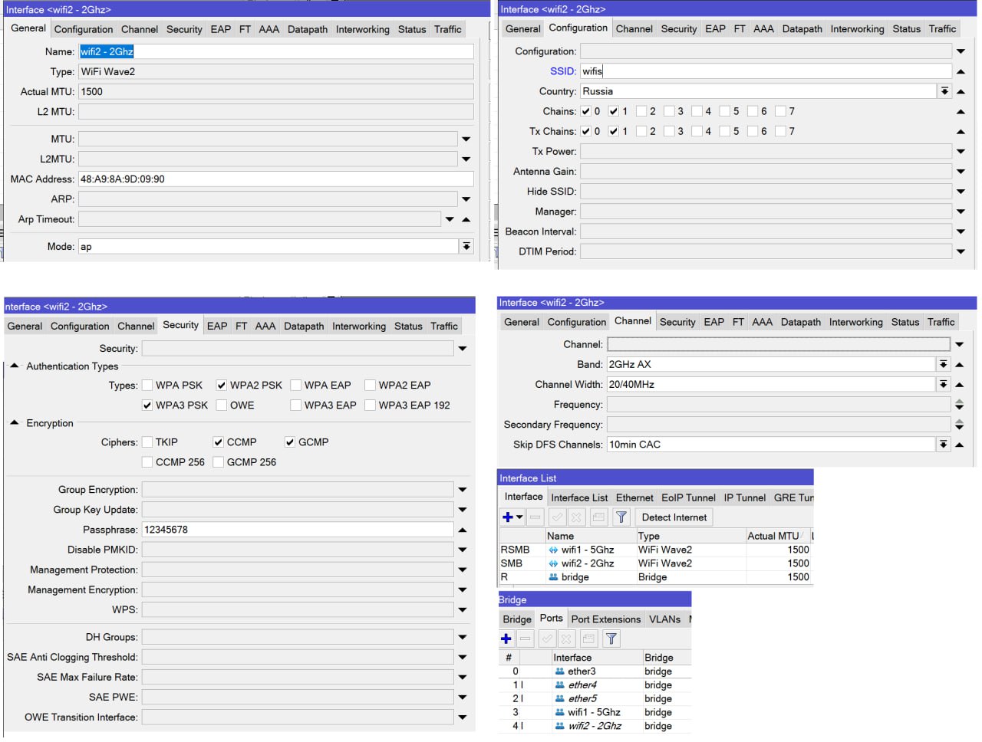Viewport: 982px width, 742px height.
Task: Open the funnel Filter in Interface List toolbar
Action: [621, 517]
